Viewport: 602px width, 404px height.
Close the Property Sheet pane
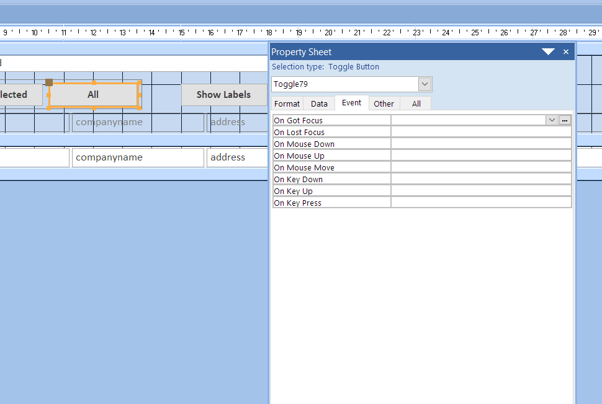tap(565, 52)
